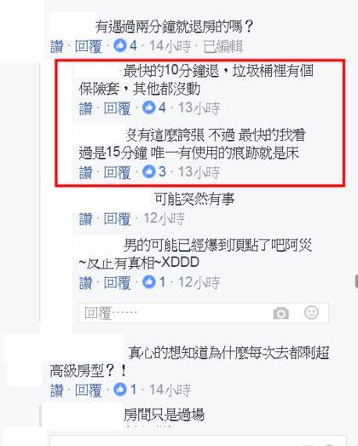The width and height of the screenshot is (358, 446).
Task: Like the 可能突然有事 comment
Action: 85,219
